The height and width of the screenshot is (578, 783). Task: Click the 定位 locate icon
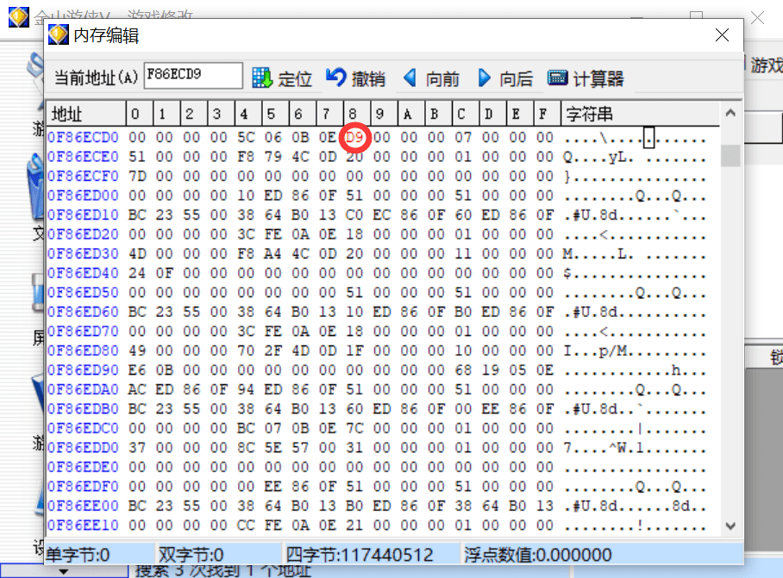pos(262,78)
